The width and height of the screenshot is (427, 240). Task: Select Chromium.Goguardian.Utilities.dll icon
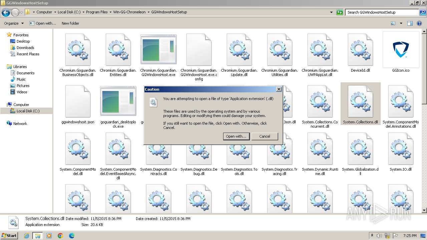coord(280,50)
